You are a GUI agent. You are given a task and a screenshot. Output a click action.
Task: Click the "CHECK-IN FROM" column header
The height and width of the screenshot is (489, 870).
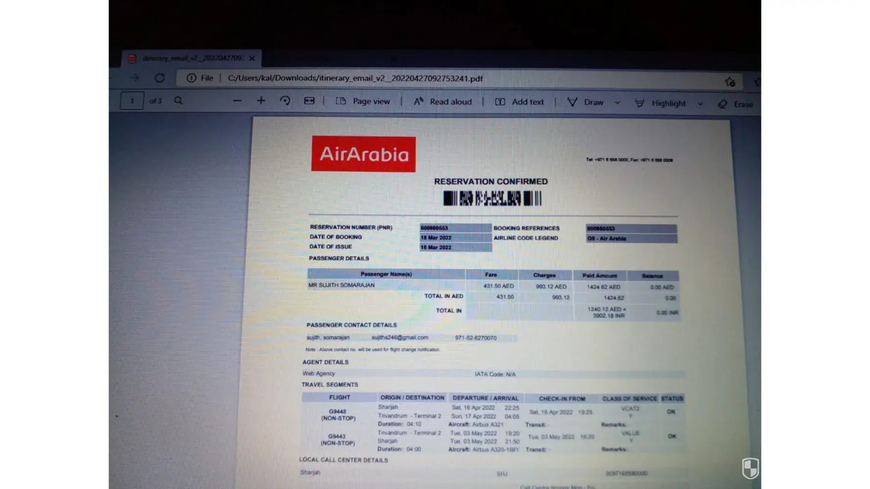(562, 399)
